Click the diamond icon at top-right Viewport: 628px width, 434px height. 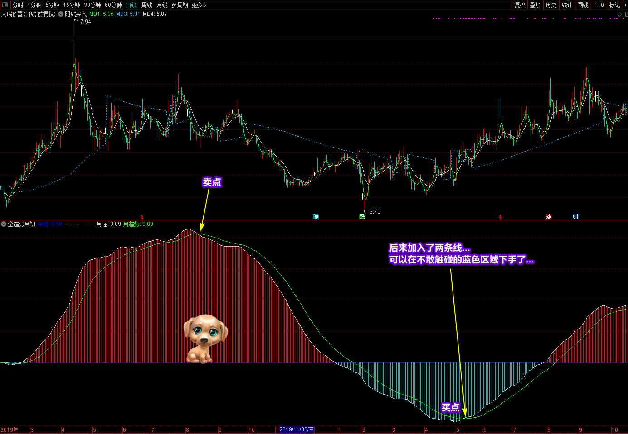point(620,14)
